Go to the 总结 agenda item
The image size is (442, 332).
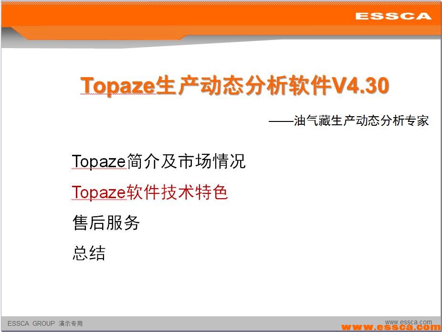click(89, 253)
